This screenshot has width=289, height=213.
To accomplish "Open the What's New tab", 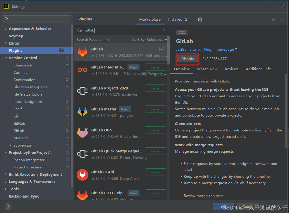I will (207, 69).
